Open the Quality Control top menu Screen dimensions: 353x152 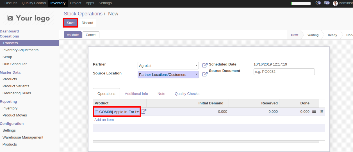tap(34, 3)
